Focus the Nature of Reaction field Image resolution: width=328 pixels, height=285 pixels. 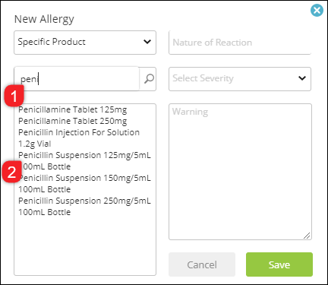pyautogui.click(x=240, y=43)
